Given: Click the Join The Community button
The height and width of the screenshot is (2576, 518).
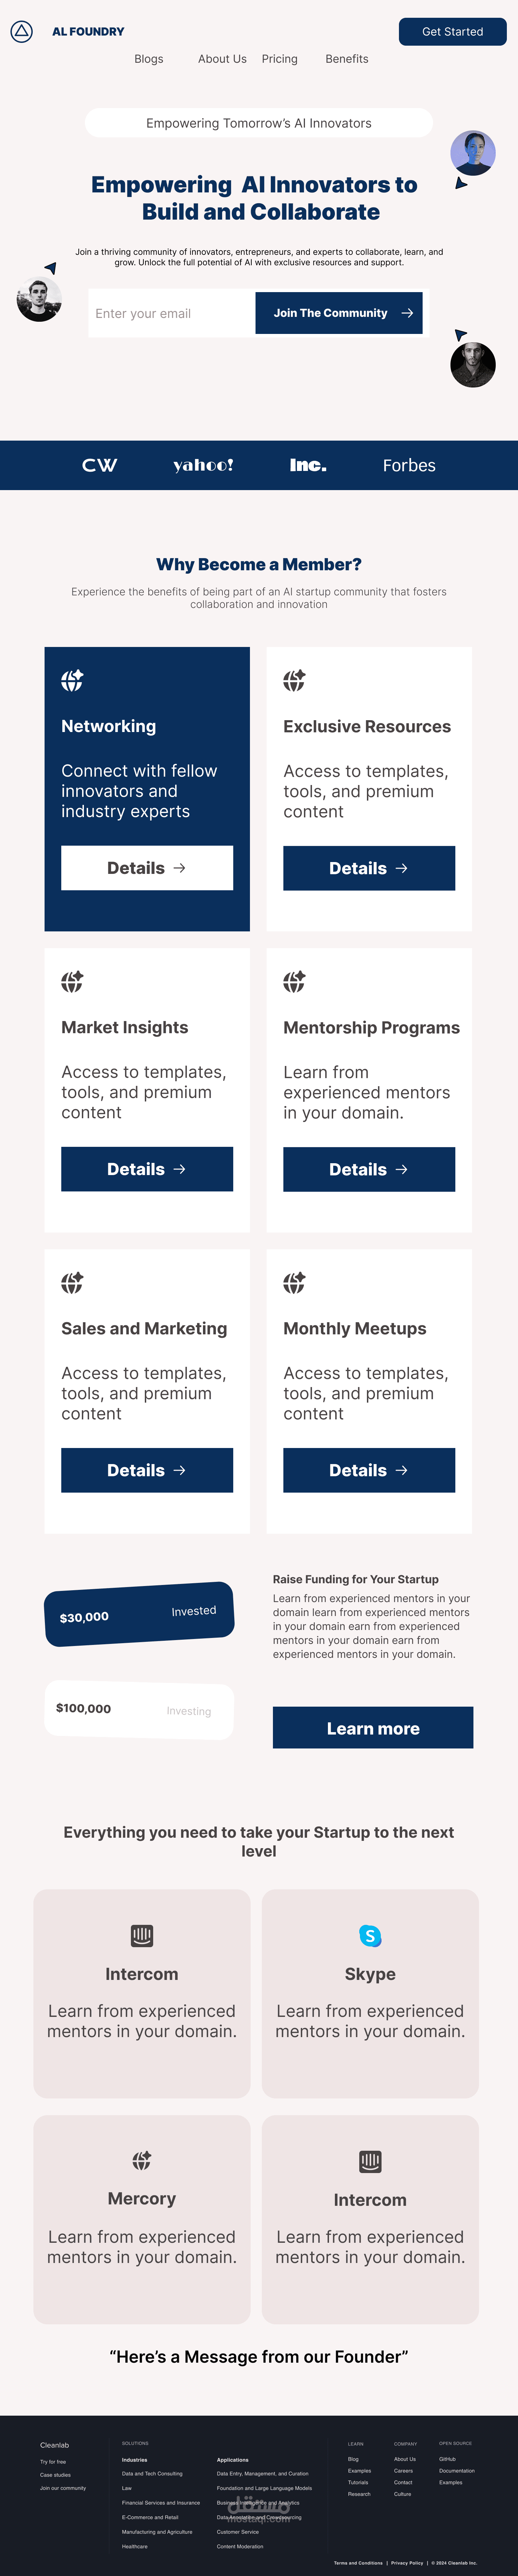Looking at the screenshot, I should (339, 313).
